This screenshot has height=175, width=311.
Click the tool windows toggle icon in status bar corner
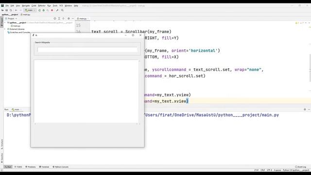point(2,170)
